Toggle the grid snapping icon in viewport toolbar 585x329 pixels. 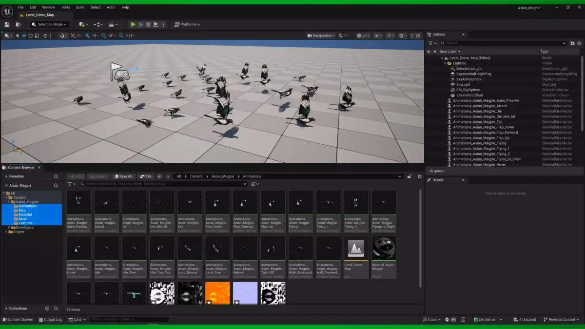88,36
